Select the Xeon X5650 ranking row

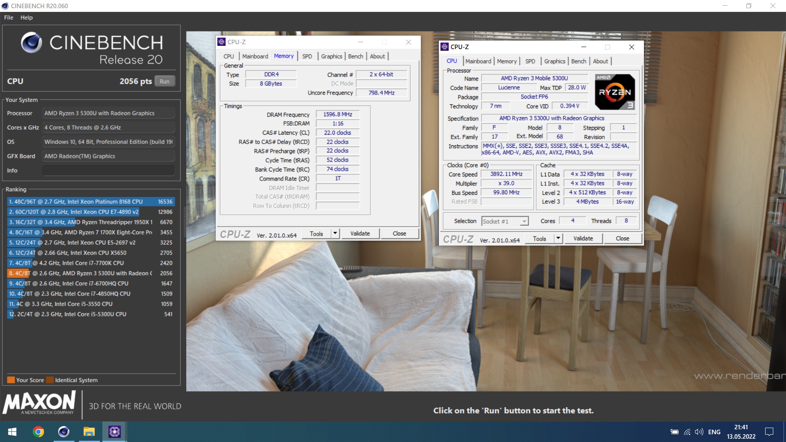point(91,253)
